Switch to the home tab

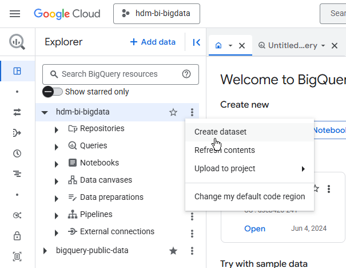tap(218, 45)
